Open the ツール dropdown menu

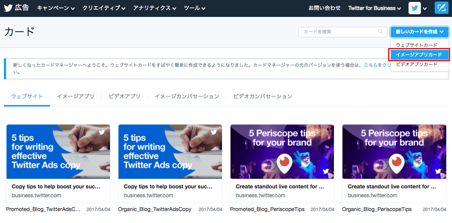pos(195,8)
